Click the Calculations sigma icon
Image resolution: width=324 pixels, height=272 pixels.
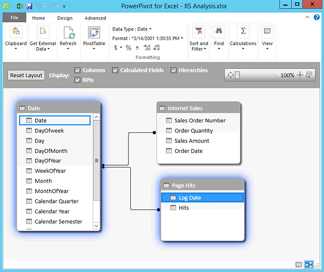click(243, 32)
